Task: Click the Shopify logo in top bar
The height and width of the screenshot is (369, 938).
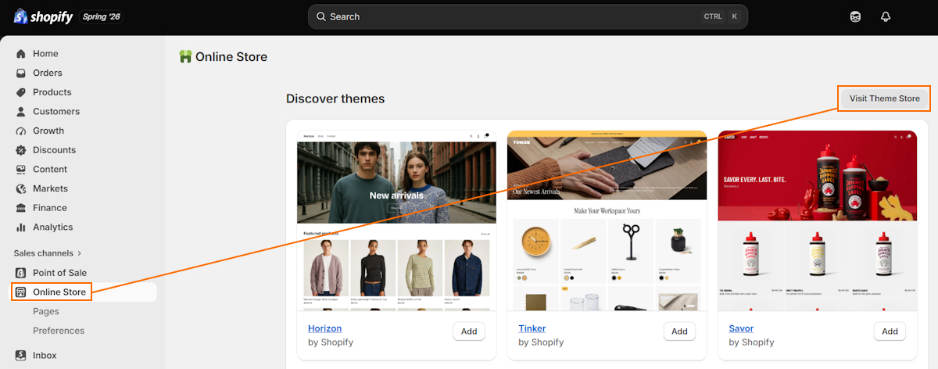Action: pyautogui.click(x=43, y=16)
